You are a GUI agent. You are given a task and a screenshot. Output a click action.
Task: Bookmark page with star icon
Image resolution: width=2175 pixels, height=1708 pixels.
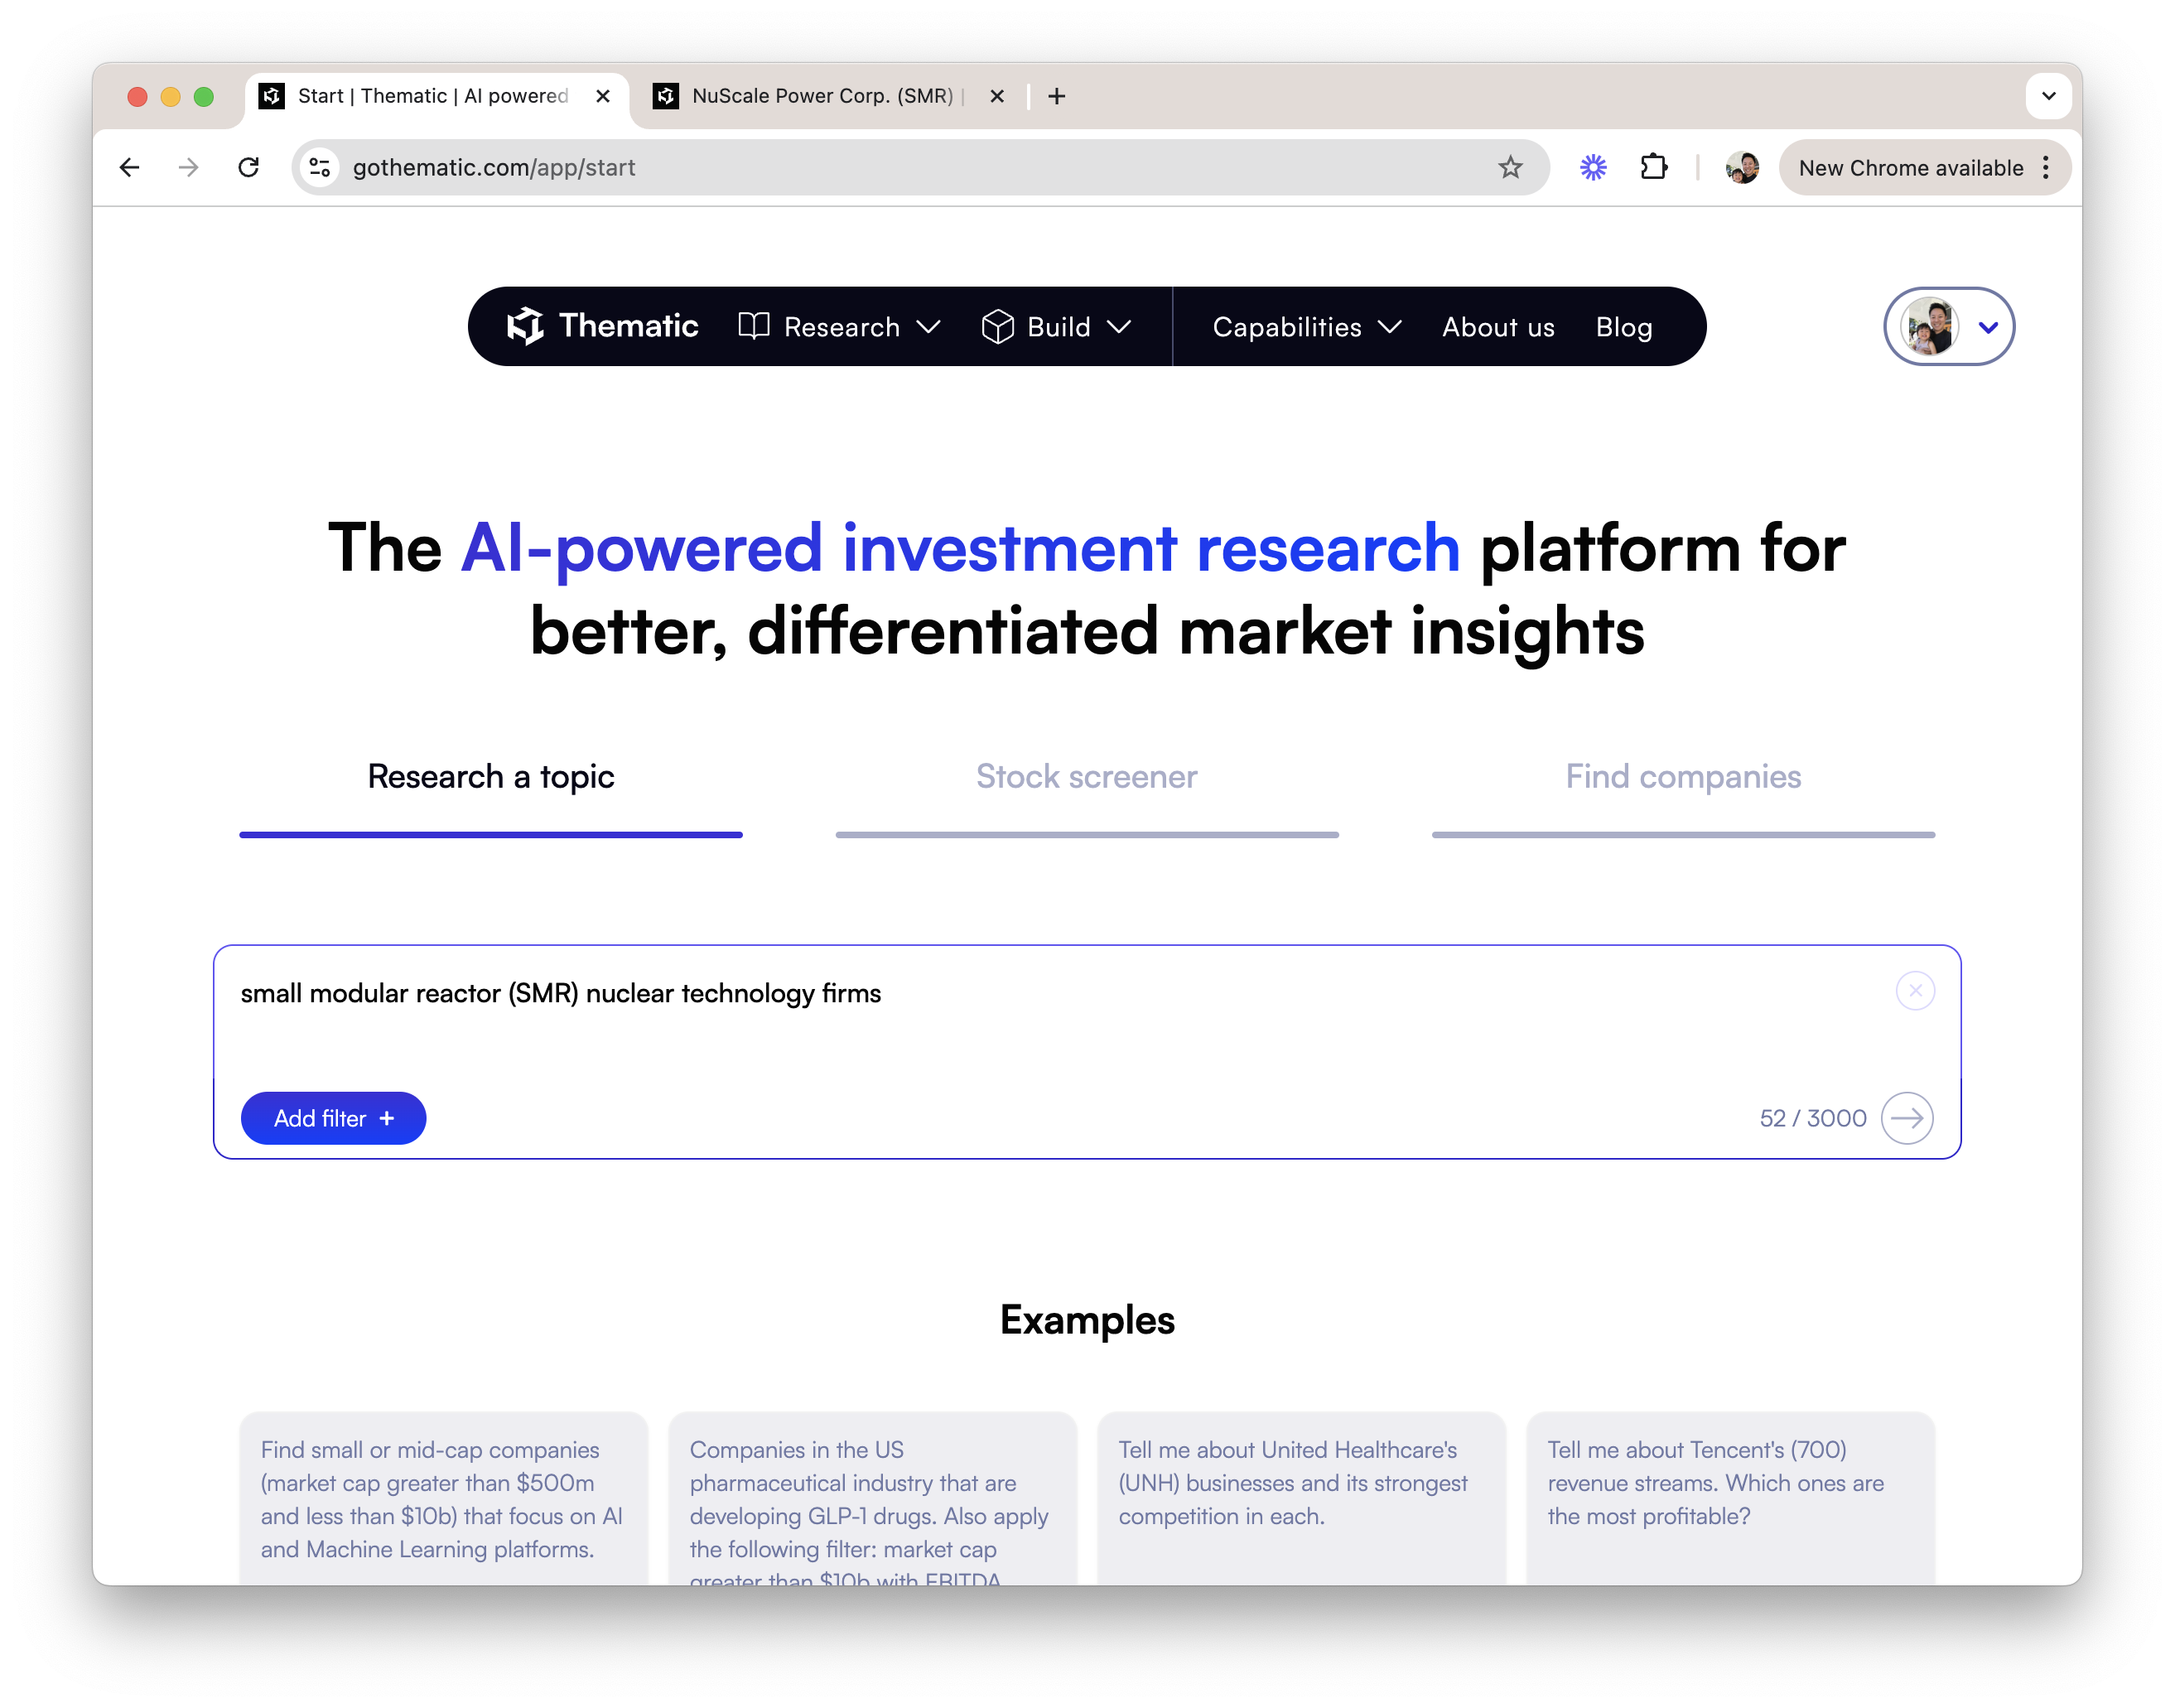(x=1510, y=167)
